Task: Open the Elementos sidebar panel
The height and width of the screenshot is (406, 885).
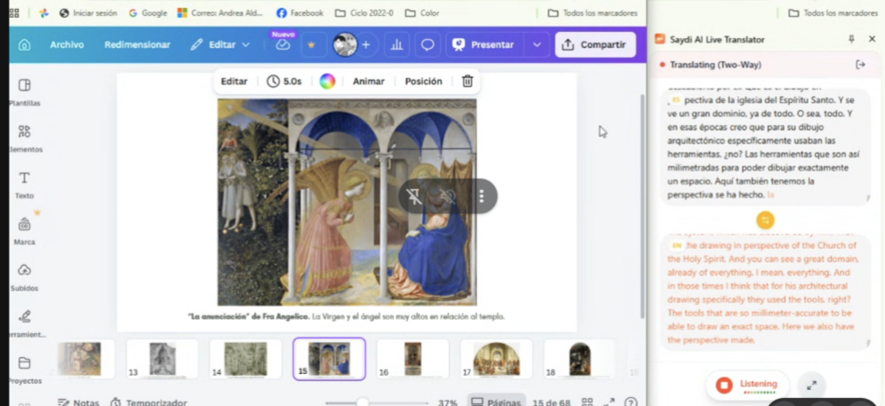Action: (24, 138)
